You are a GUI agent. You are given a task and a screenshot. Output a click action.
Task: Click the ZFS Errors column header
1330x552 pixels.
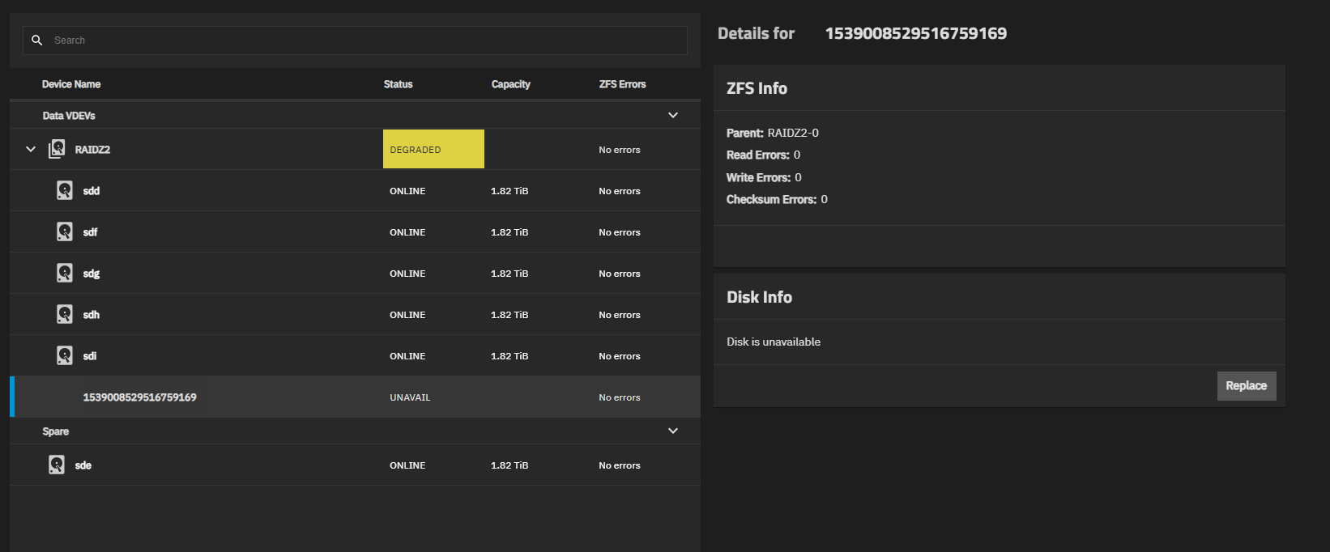pyautogui.click(x=622, y=84)
